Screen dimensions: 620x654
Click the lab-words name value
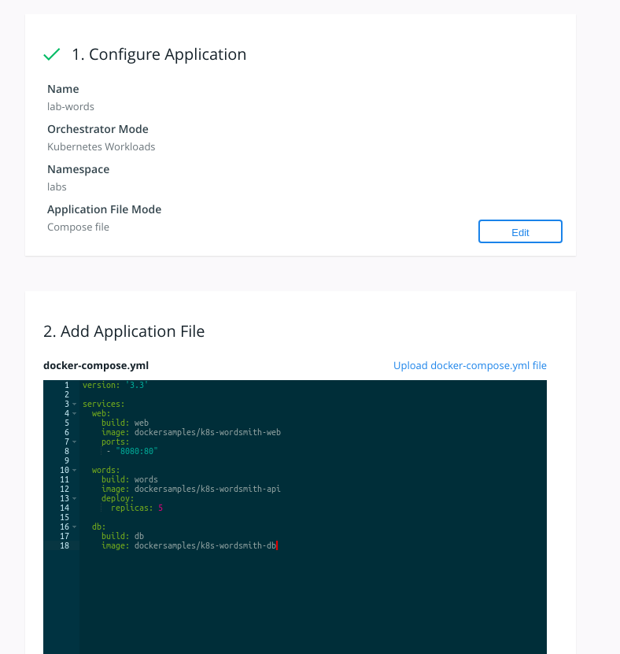[71, 106]
